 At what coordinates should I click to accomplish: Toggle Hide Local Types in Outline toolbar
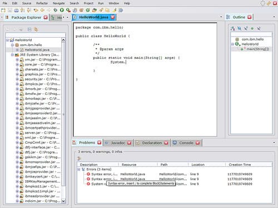(259, 29)
